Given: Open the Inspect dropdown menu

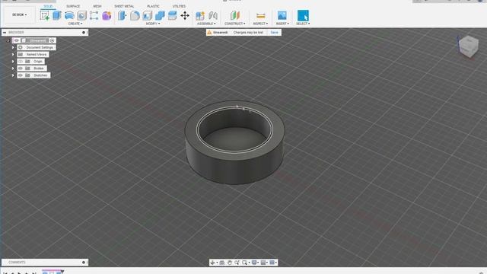Looking at the screenshot, I should click(x=260, y=24).
